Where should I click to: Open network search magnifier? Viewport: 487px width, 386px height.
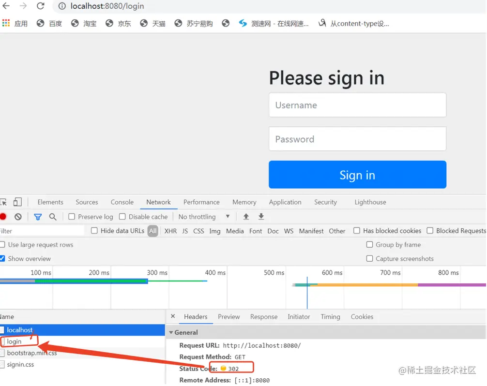pos(53,217)
